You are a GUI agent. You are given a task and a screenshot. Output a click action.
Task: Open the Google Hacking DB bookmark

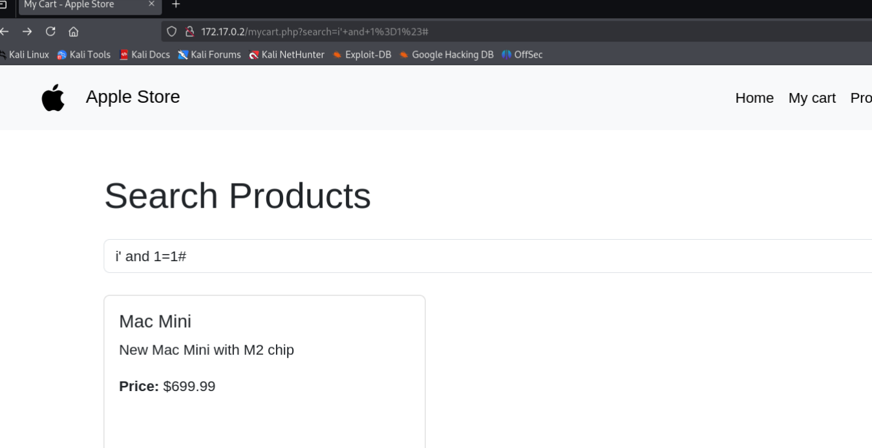(x=447, y=55)
